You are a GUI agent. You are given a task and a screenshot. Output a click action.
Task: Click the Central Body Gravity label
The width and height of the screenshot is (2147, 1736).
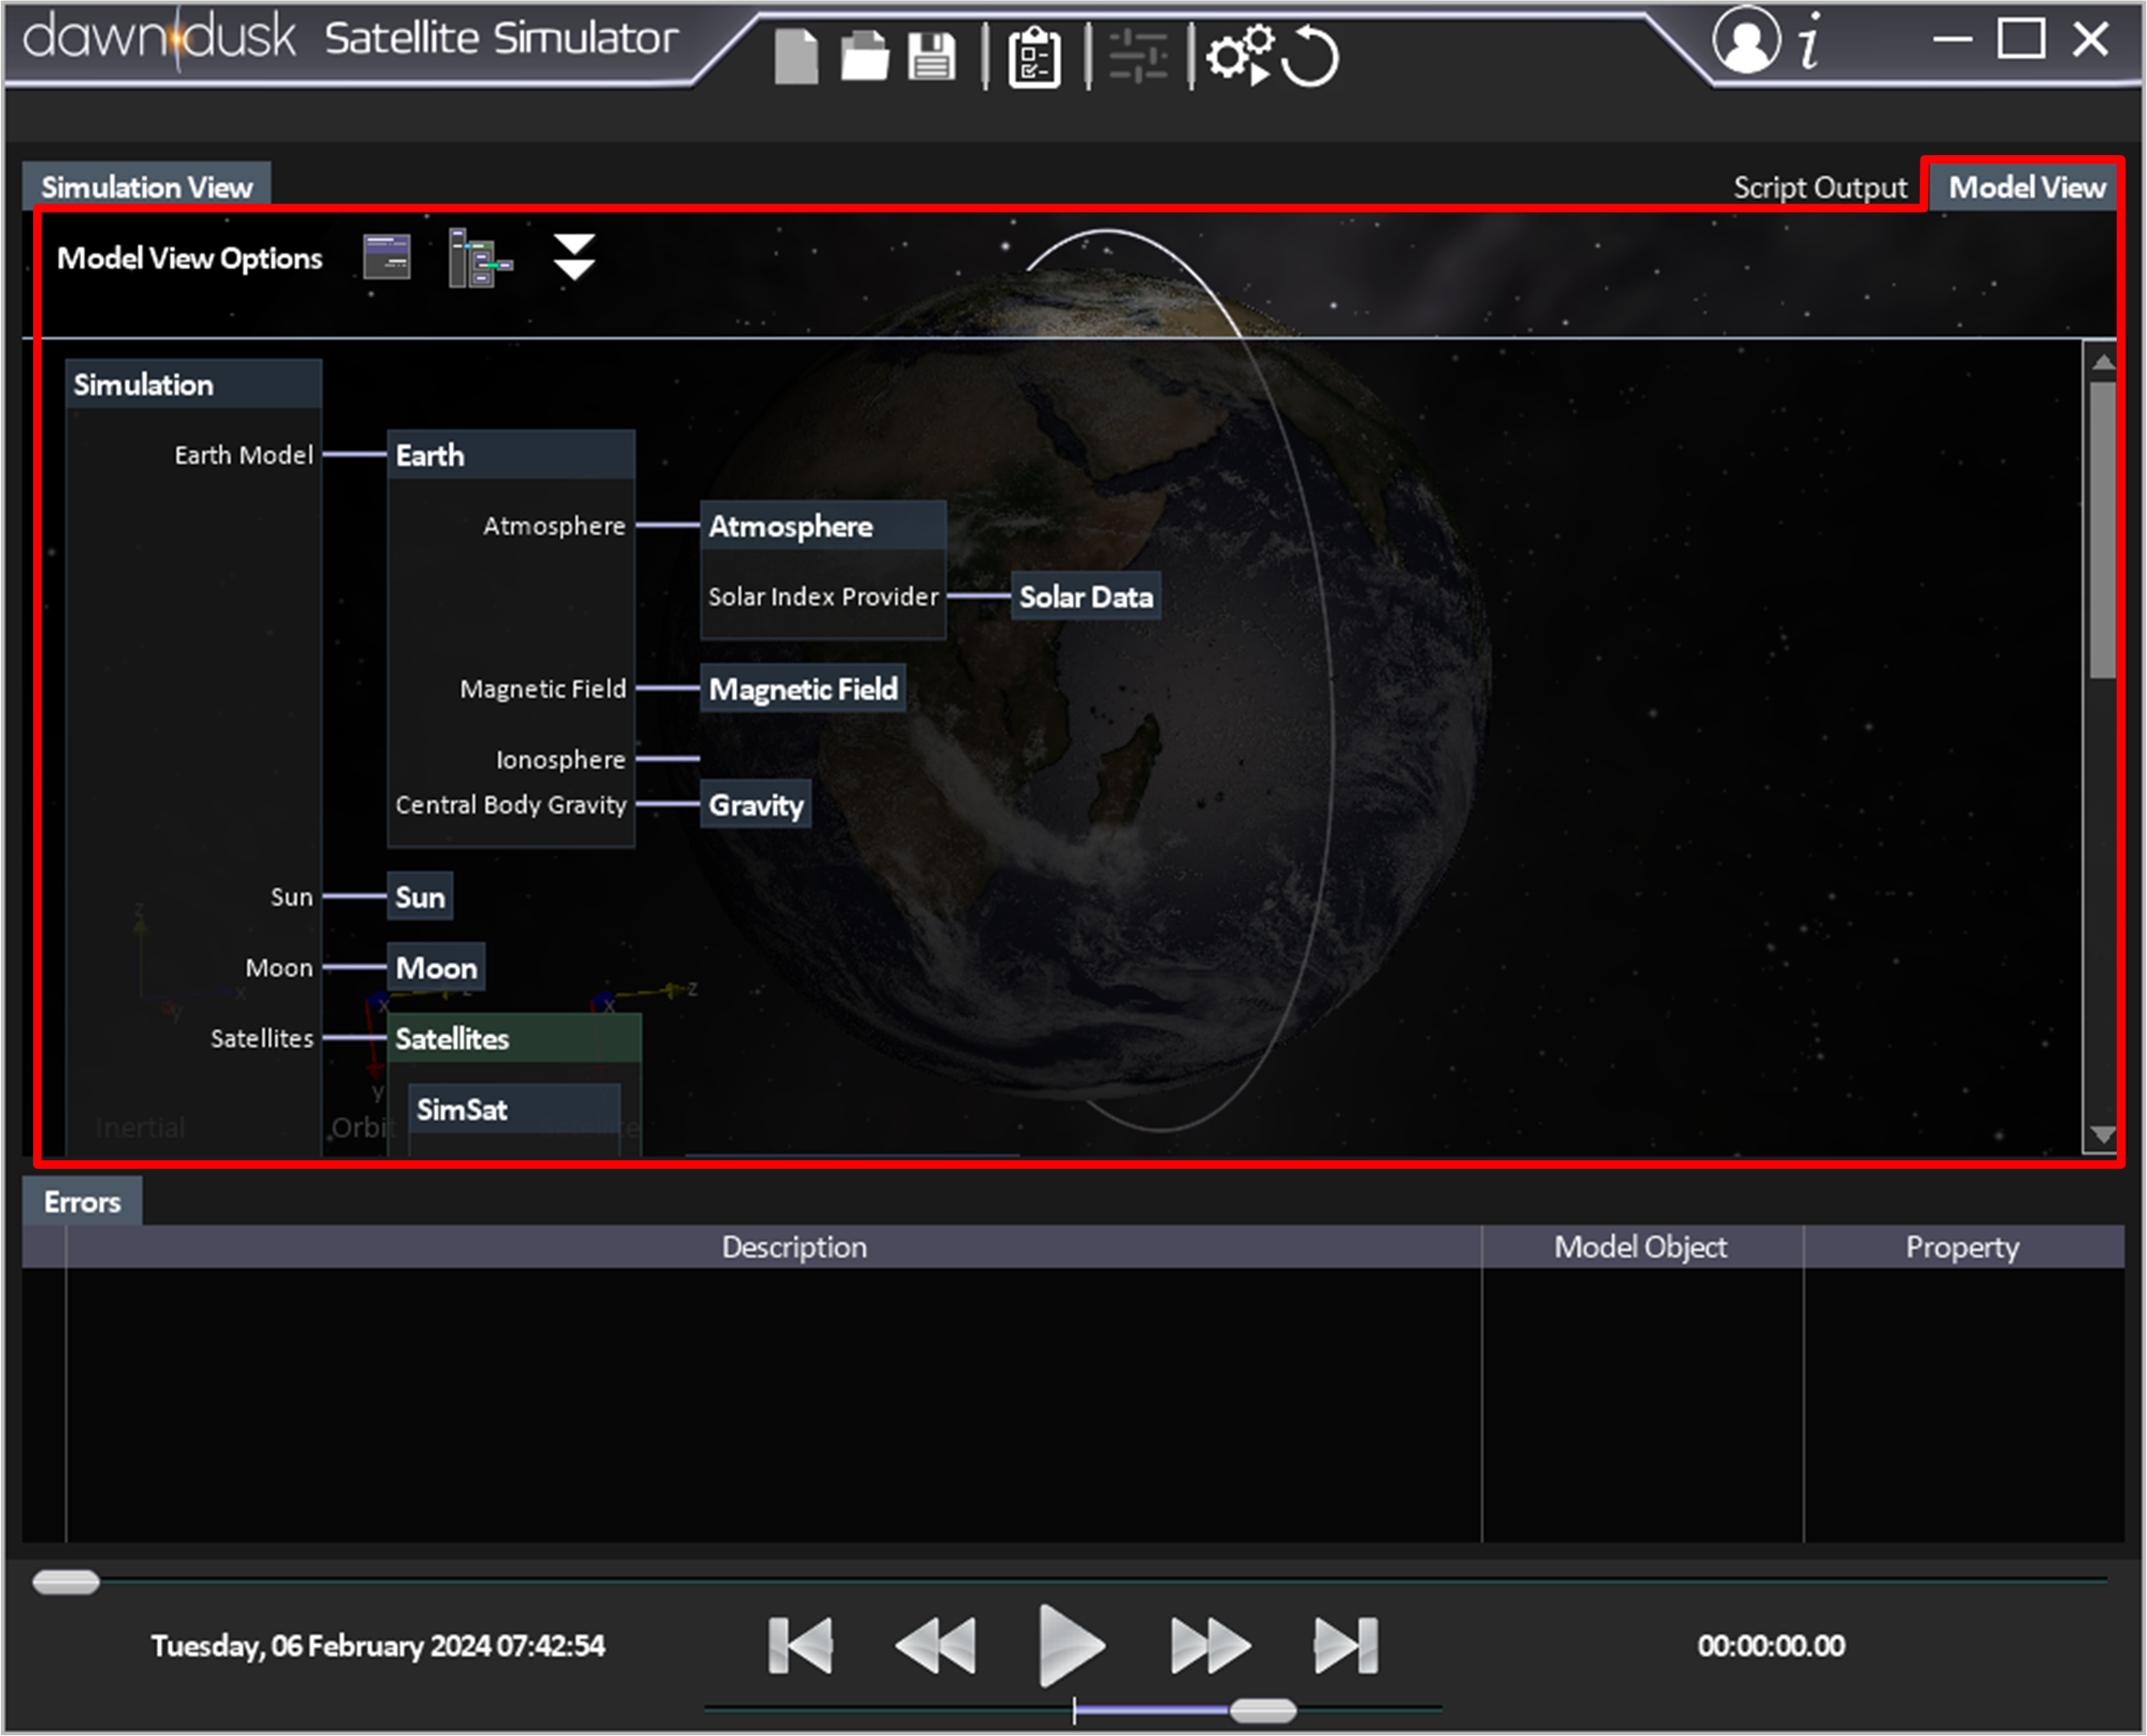click(x=511, y=805)
